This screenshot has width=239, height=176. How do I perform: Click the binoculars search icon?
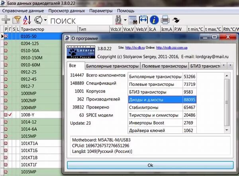click(x=118, y=20)
